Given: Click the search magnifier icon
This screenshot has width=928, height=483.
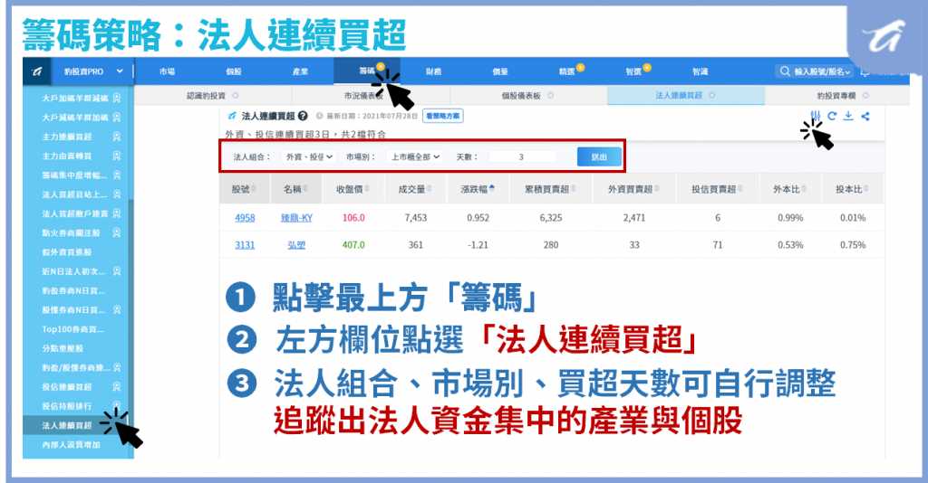Looking at the screenshot, I should pyautogui.click(x=785, y=71).
